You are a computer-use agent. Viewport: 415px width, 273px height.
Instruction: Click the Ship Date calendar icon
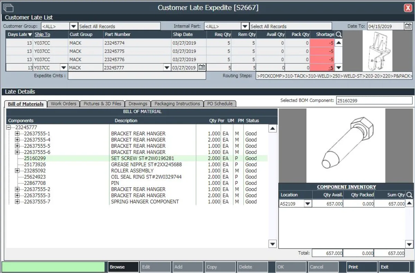(x=202, y=68)
